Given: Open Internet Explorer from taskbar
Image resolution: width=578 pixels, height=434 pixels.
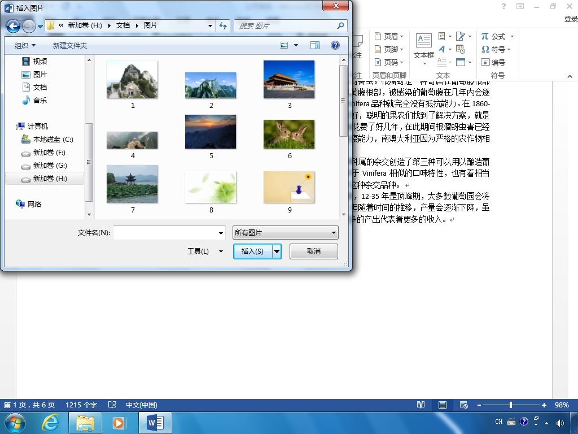Looking at the screenshot, I should pos(50,423).
